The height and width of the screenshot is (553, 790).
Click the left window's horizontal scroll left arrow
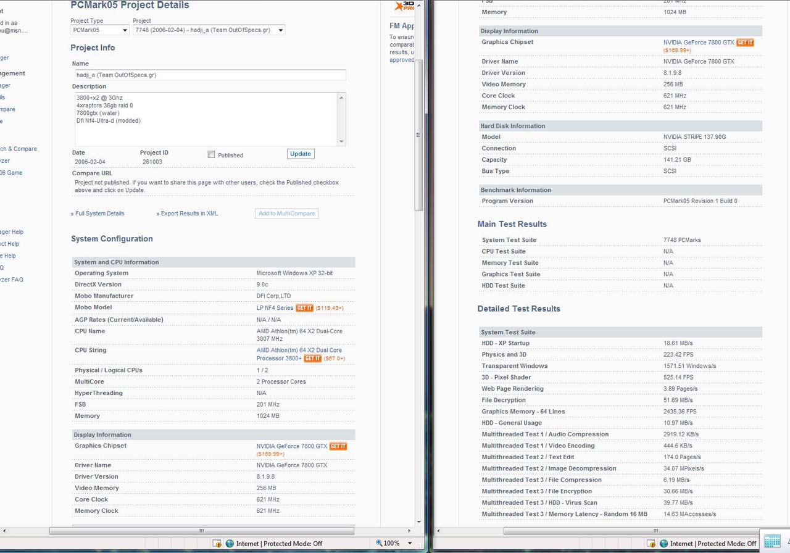pyautogui.click(x=4, y=531)
